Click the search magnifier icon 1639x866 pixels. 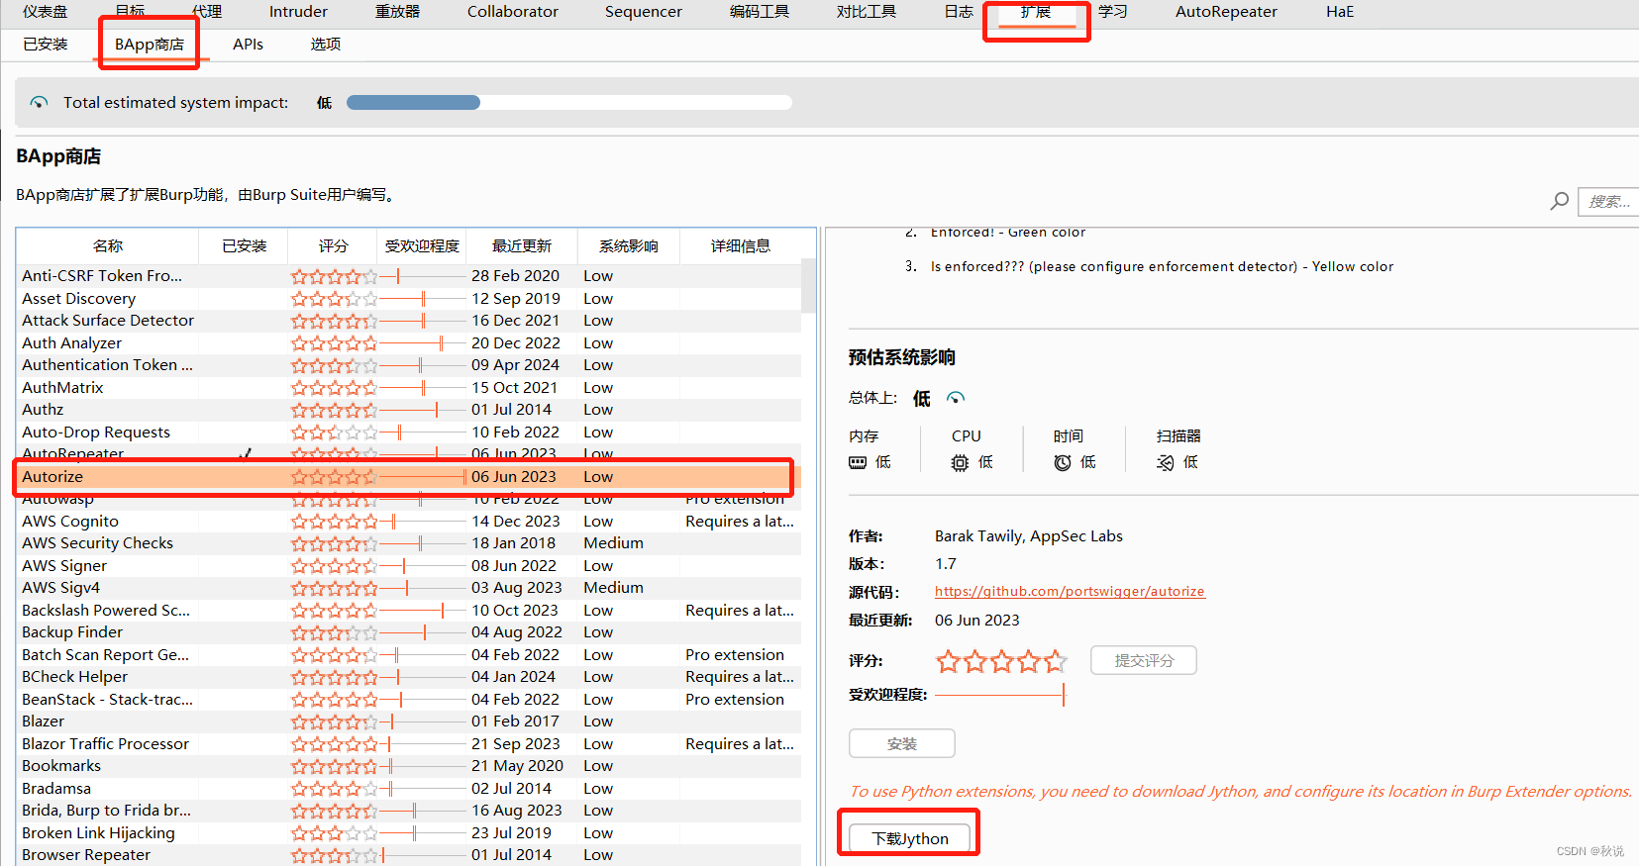point(1559,201)
